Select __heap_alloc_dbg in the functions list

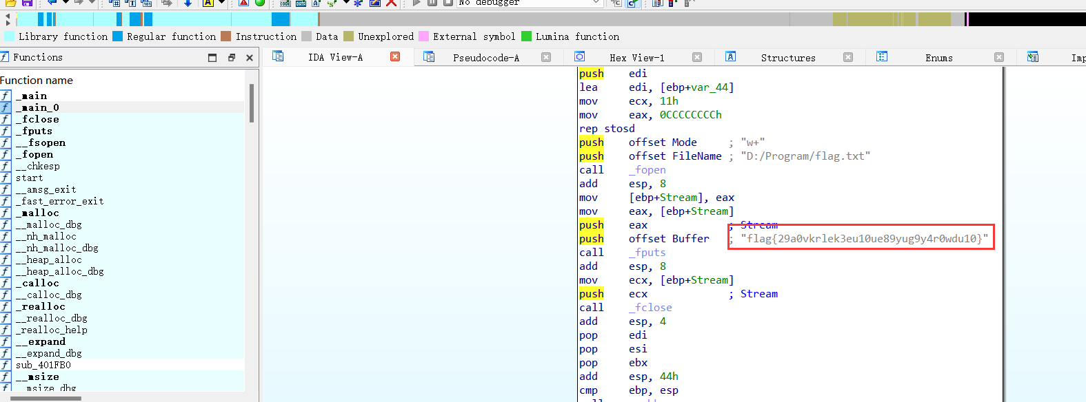pyautogui.click(x=122, y=271)
